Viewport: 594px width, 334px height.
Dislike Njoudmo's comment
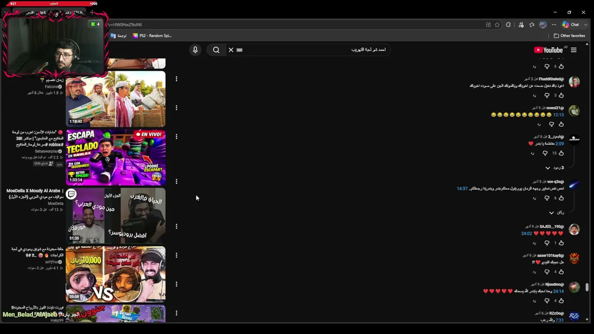click(x=547, y=301)
